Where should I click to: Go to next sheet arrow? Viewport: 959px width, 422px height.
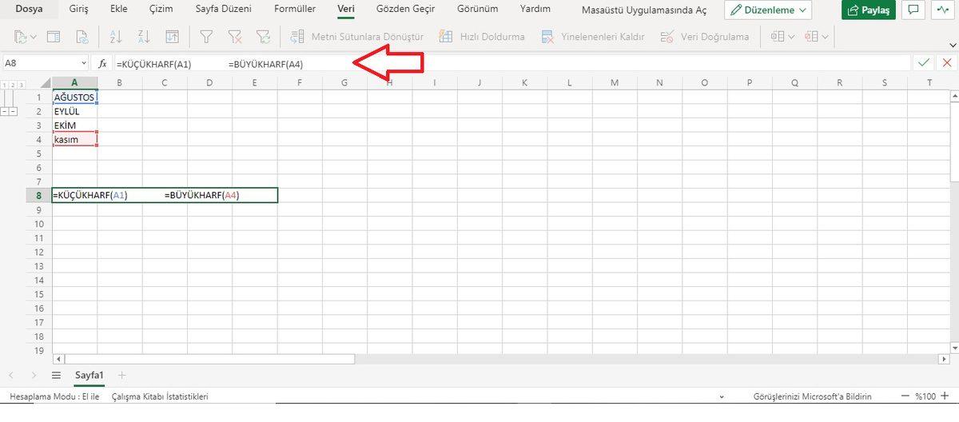(33, 374)
